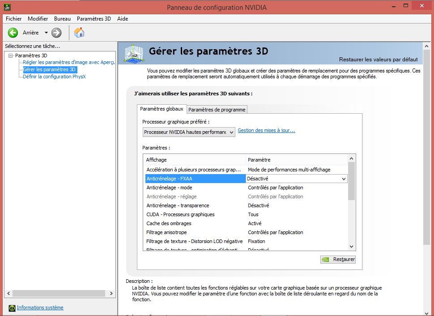Select the Cache des ombrages row
434x316 pixels.
point(246,223)
